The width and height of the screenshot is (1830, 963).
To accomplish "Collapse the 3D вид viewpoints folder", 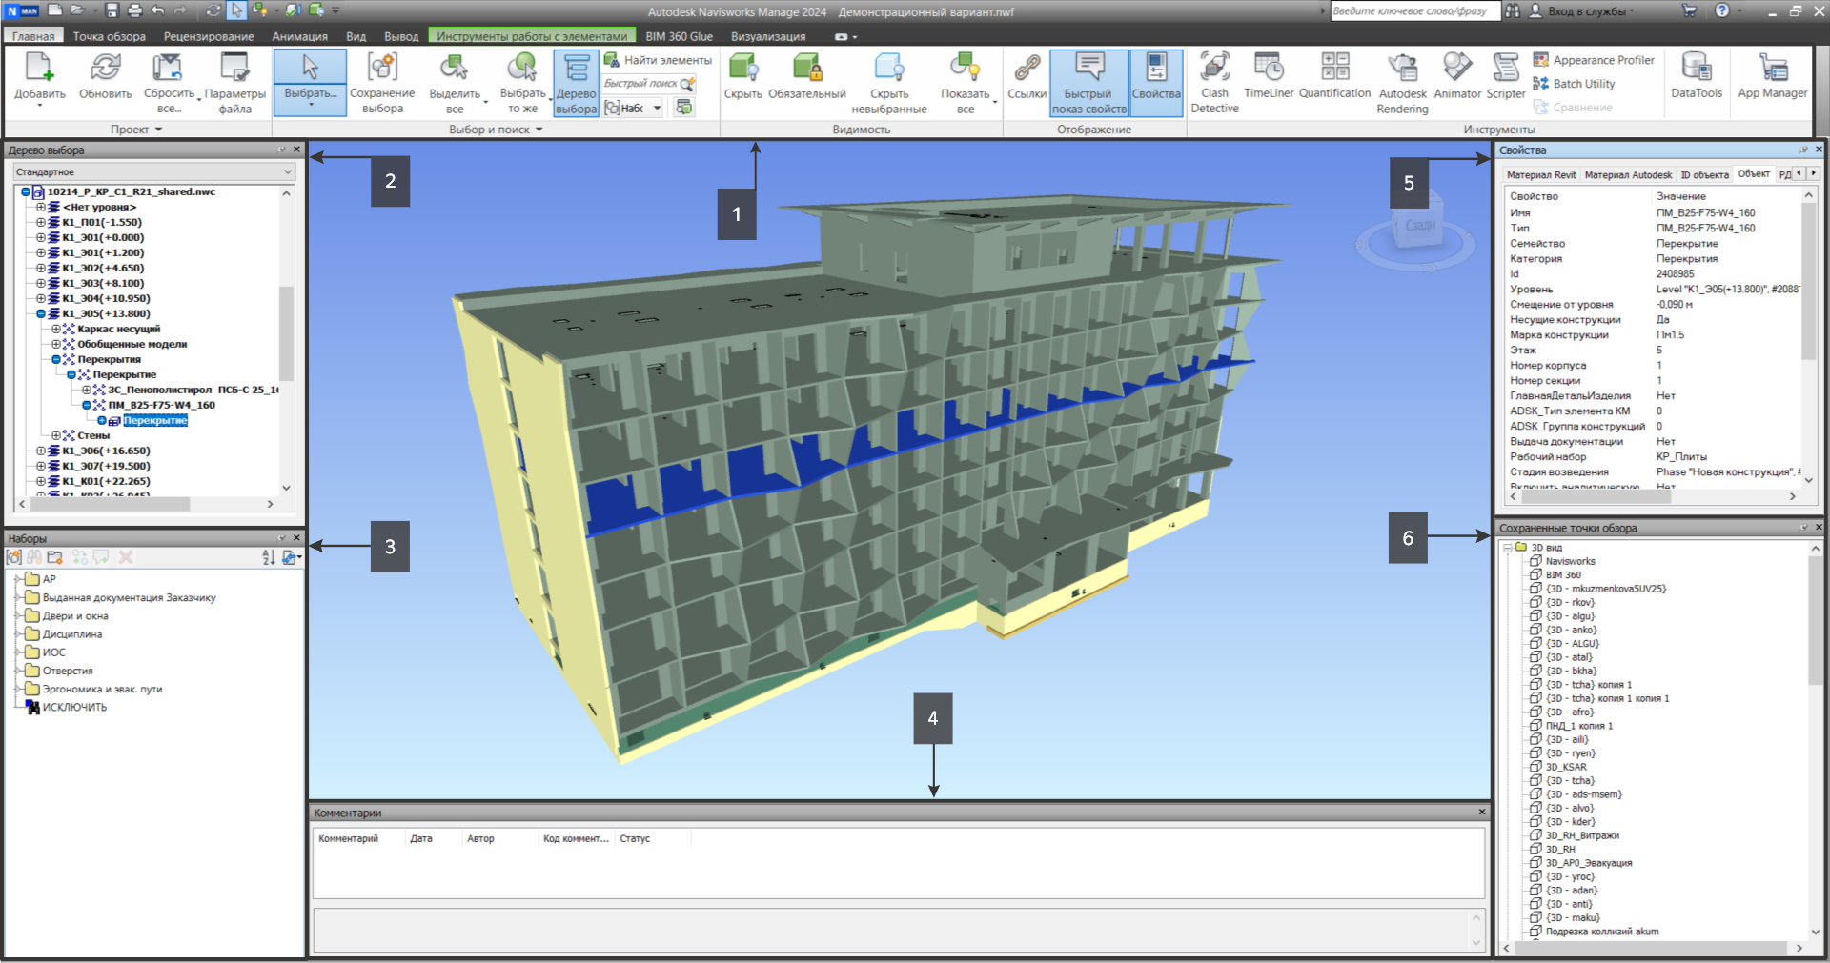I will coord(1508,548).
